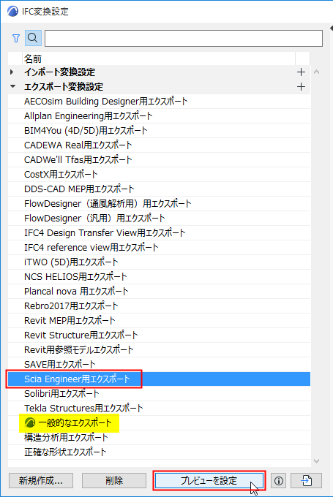Select Allplan Engineering用エクスポート

159,115
